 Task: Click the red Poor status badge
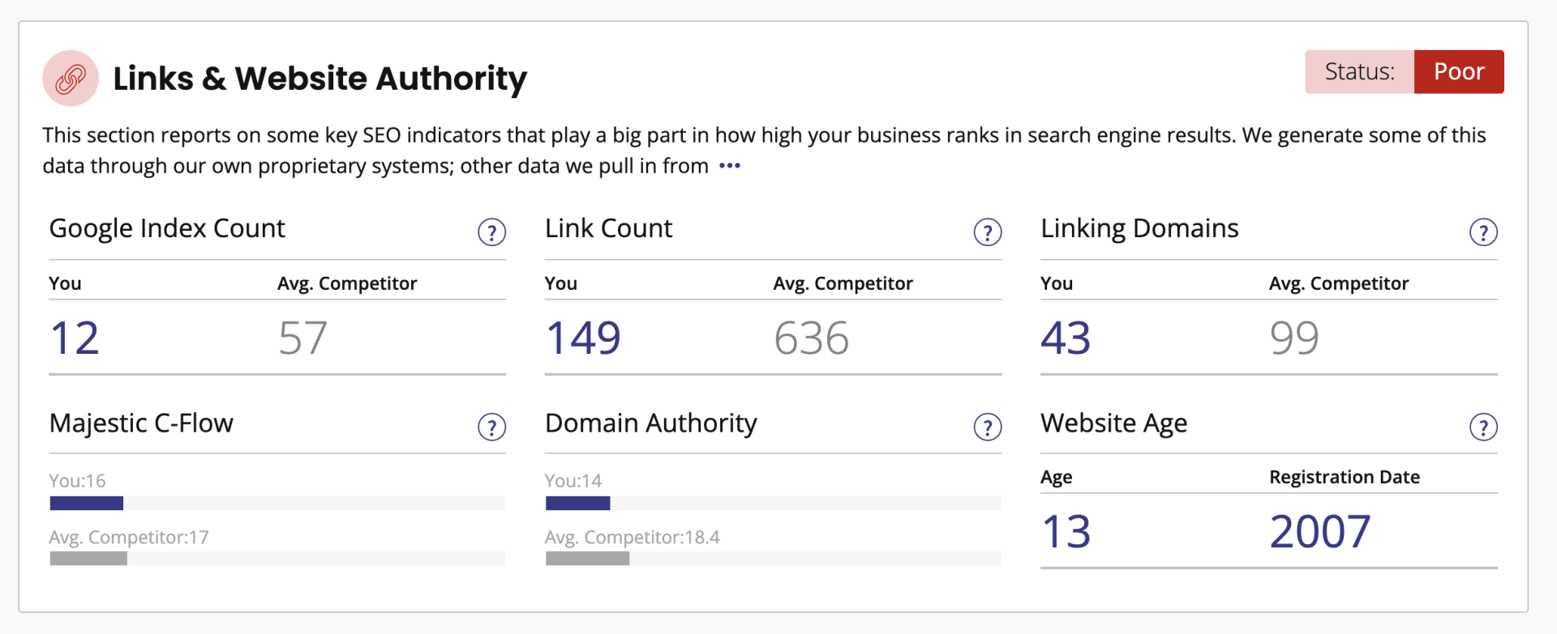(x=1459, y=72)
